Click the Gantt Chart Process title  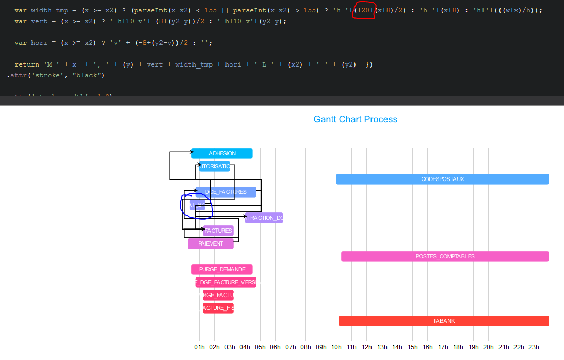coord(355,119)
